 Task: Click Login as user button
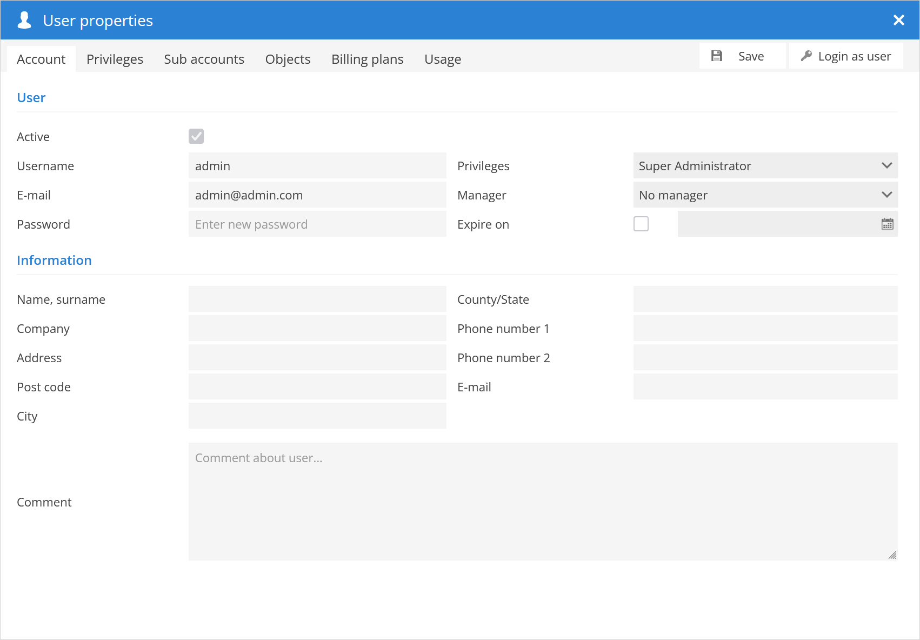click(x=846, y=56)
